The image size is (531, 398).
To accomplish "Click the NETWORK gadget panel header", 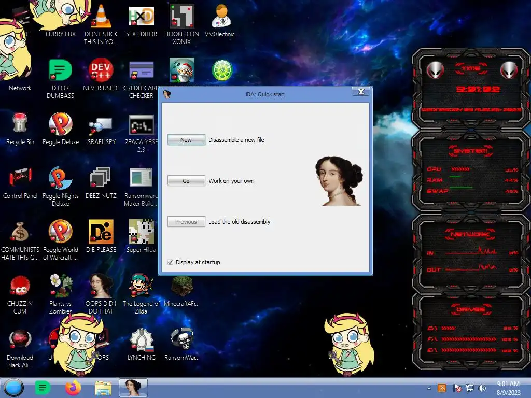I will pyautogui.click(x=470, y=234).
